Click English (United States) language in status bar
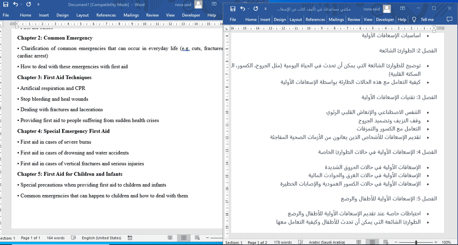The width and height of the screenshot is (458, 245). coord(102,238)
